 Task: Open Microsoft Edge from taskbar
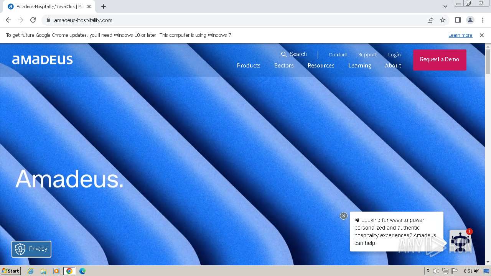click(82, 271)
